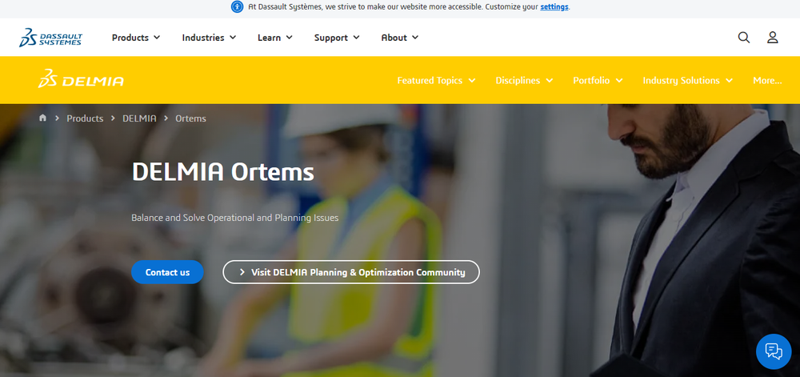The image size is (800, 377).
Task: Go to Products breadcrumb link
Action: 85,118
